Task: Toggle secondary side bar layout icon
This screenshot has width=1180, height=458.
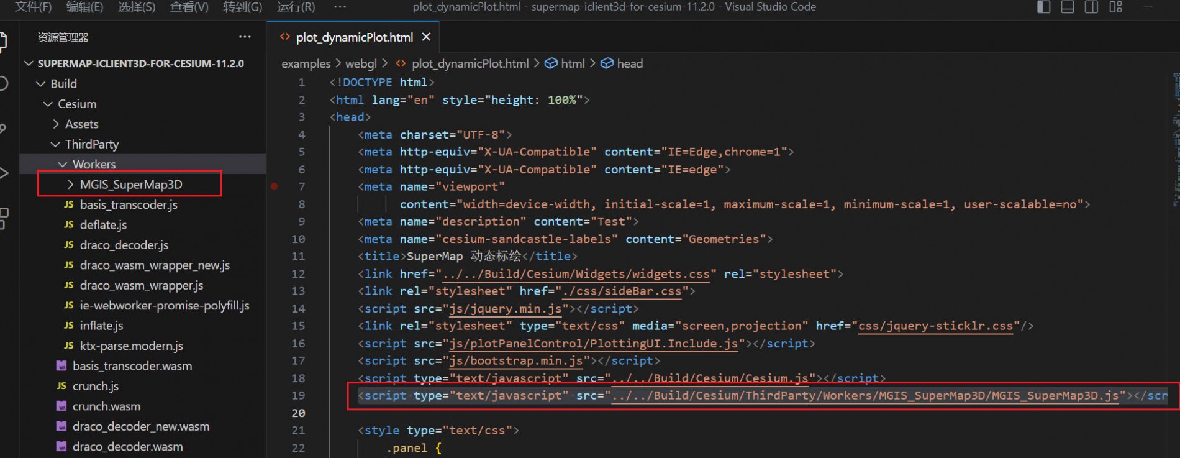Action: point(1091,7)
